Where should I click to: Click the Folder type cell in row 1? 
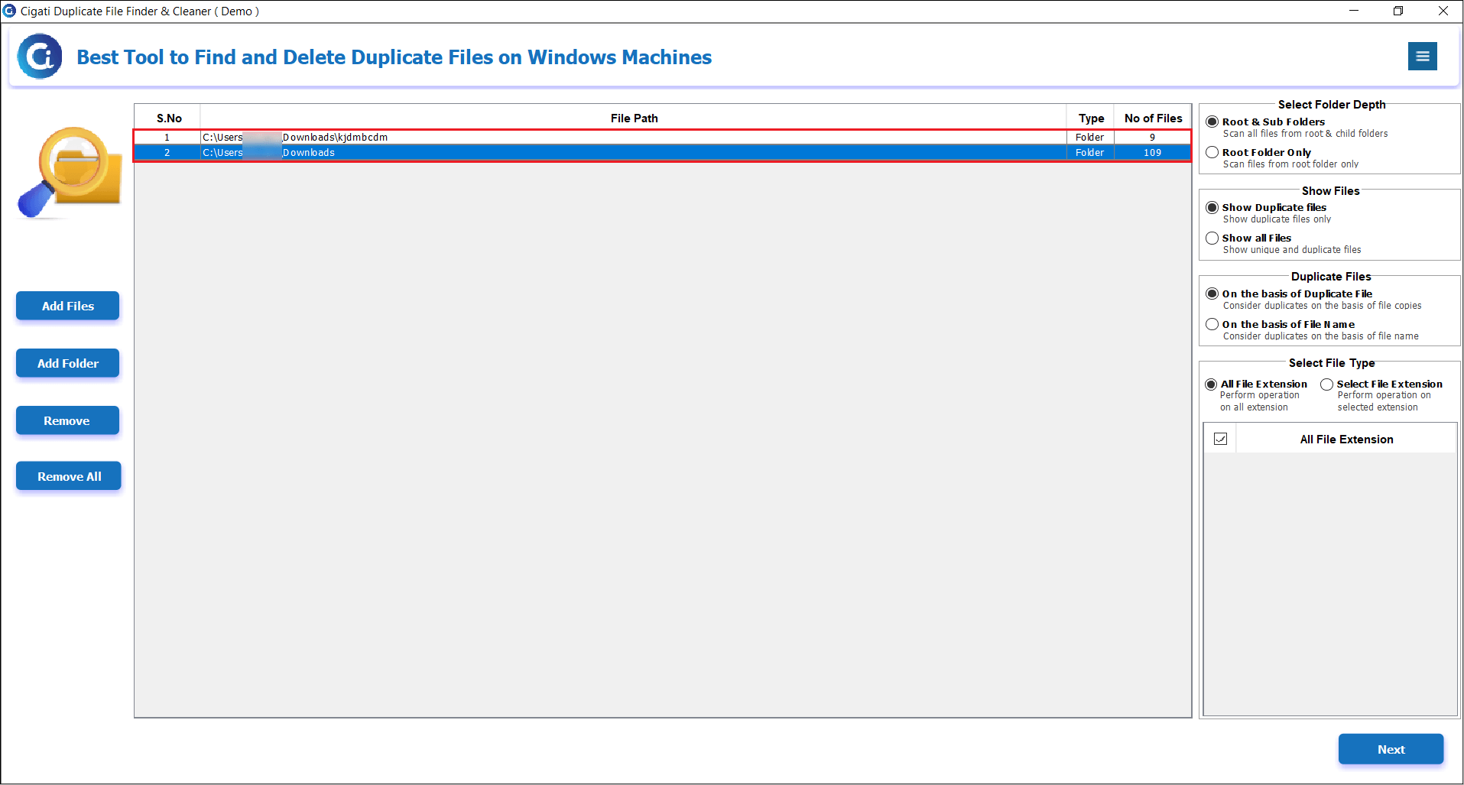(1090, 137)
